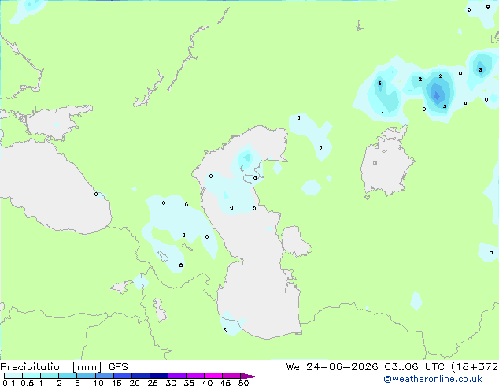Click the '10' legend scale number

[98, 383]
